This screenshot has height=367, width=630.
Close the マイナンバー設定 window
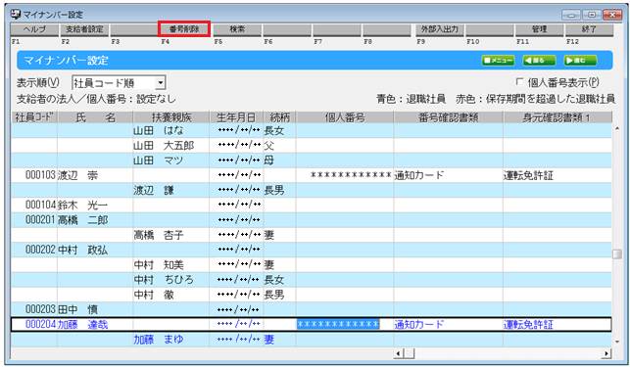pos(612,15)
